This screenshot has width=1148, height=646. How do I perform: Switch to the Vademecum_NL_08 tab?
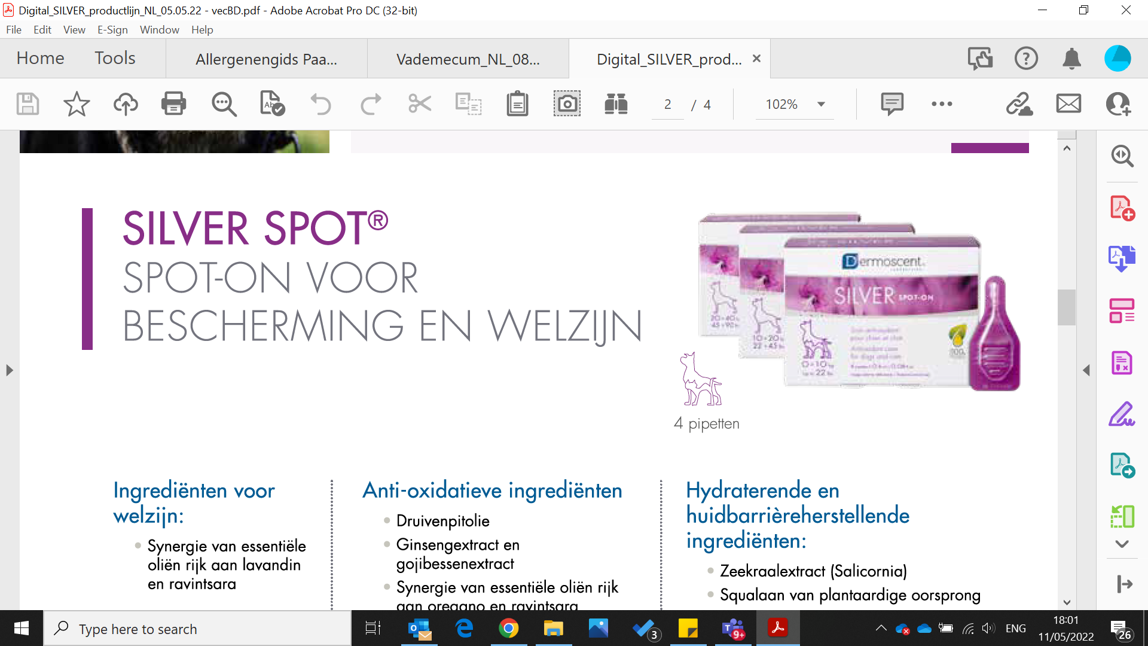click(x=468, y=59)
